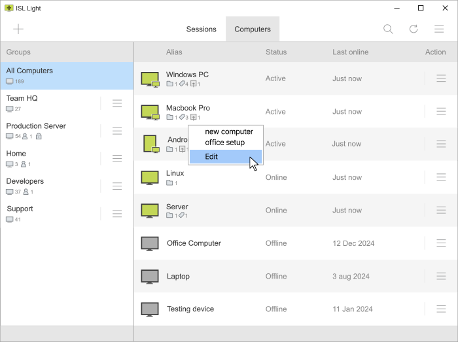
Task: Open action menu for Windows PC row
Action: (x=441, y=78)
